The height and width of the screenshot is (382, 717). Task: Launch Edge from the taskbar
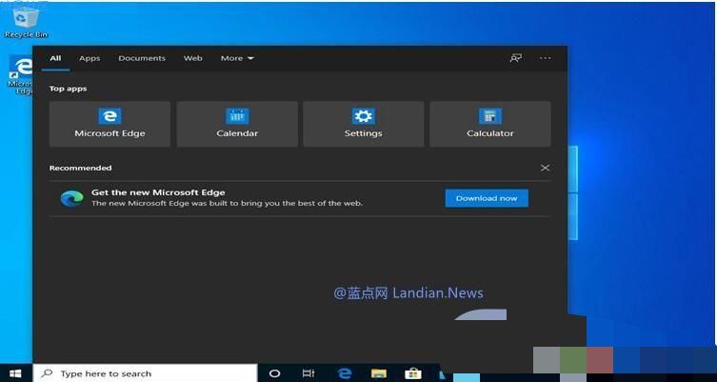pyautogui.click(x=344, y=373)
